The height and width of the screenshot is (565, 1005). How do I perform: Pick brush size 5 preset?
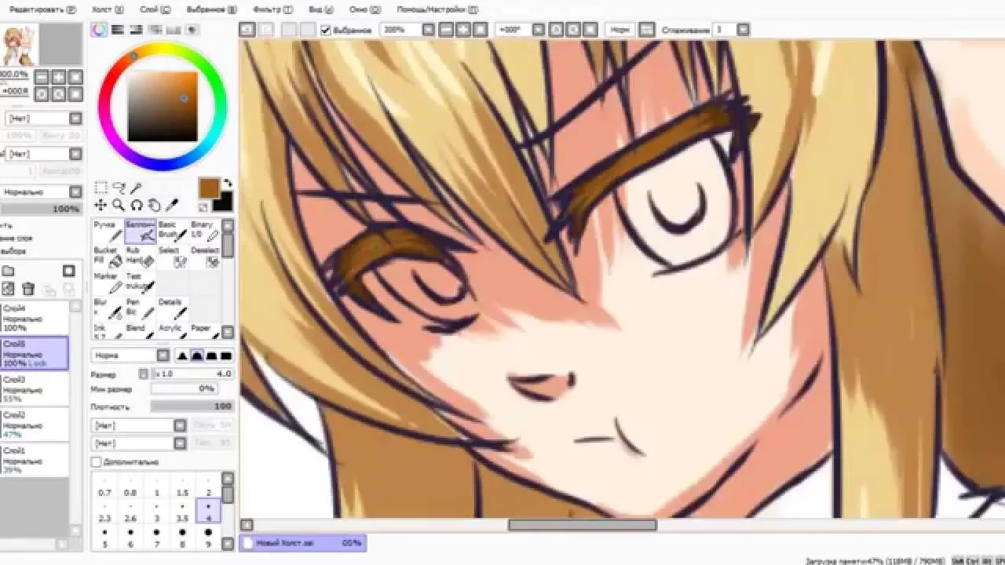click(x=104, y=538)
